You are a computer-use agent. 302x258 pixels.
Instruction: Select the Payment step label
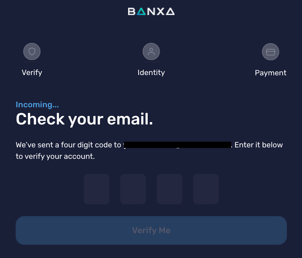[271, 73]
